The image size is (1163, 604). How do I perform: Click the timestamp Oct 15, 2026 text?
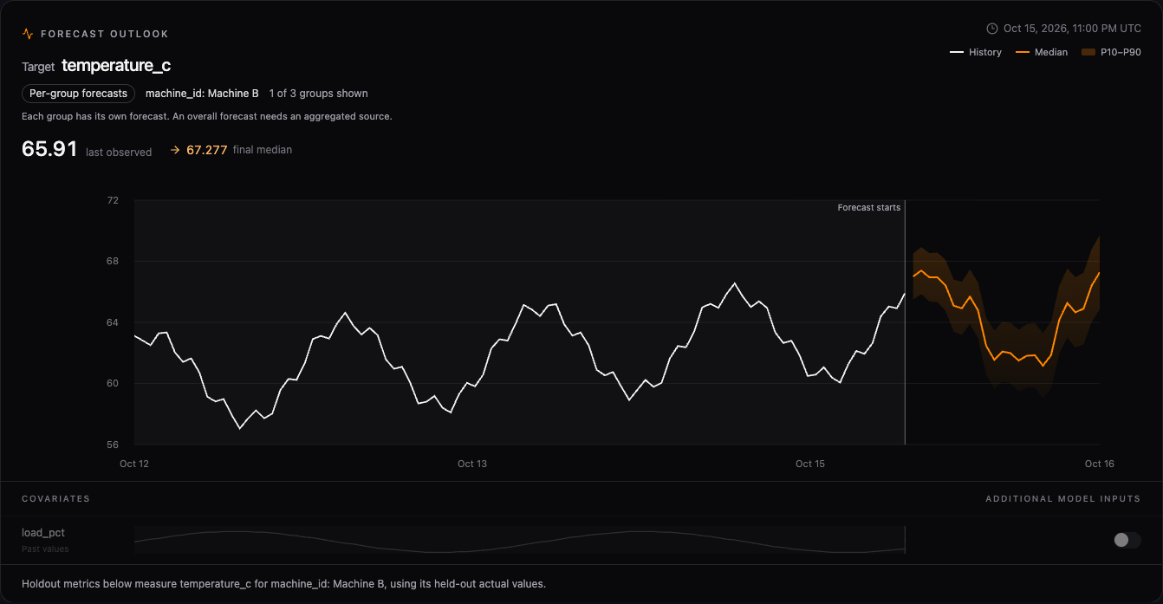1072,28
